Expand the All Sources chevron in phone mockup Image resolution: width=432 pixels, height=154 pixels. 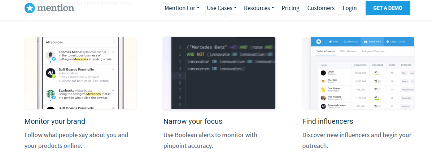point(114,42)
